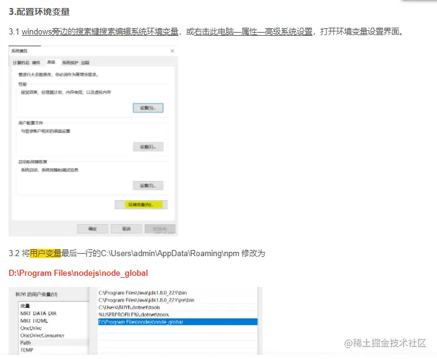
Task: Click underlined '右击此电脑—属性—高级系统设置' text
Action: (x=253, y=32)
